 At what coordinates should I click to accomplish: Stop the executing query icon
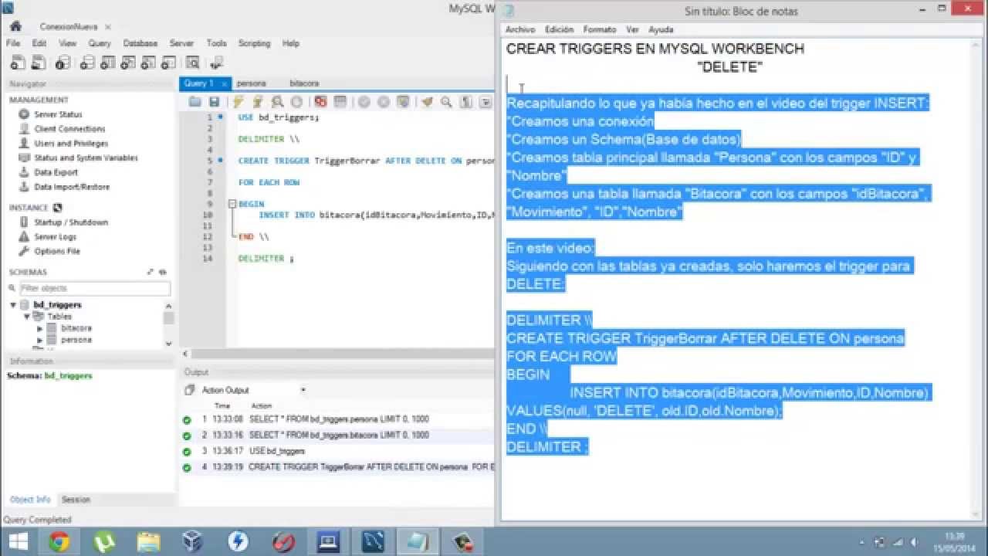point(296,102)
